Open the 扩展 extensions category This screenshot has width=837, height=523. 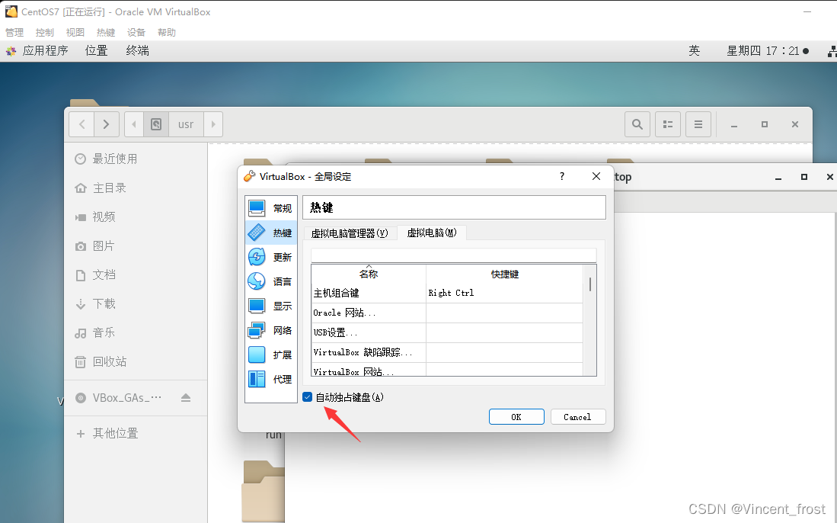click(x=270, y=355)
